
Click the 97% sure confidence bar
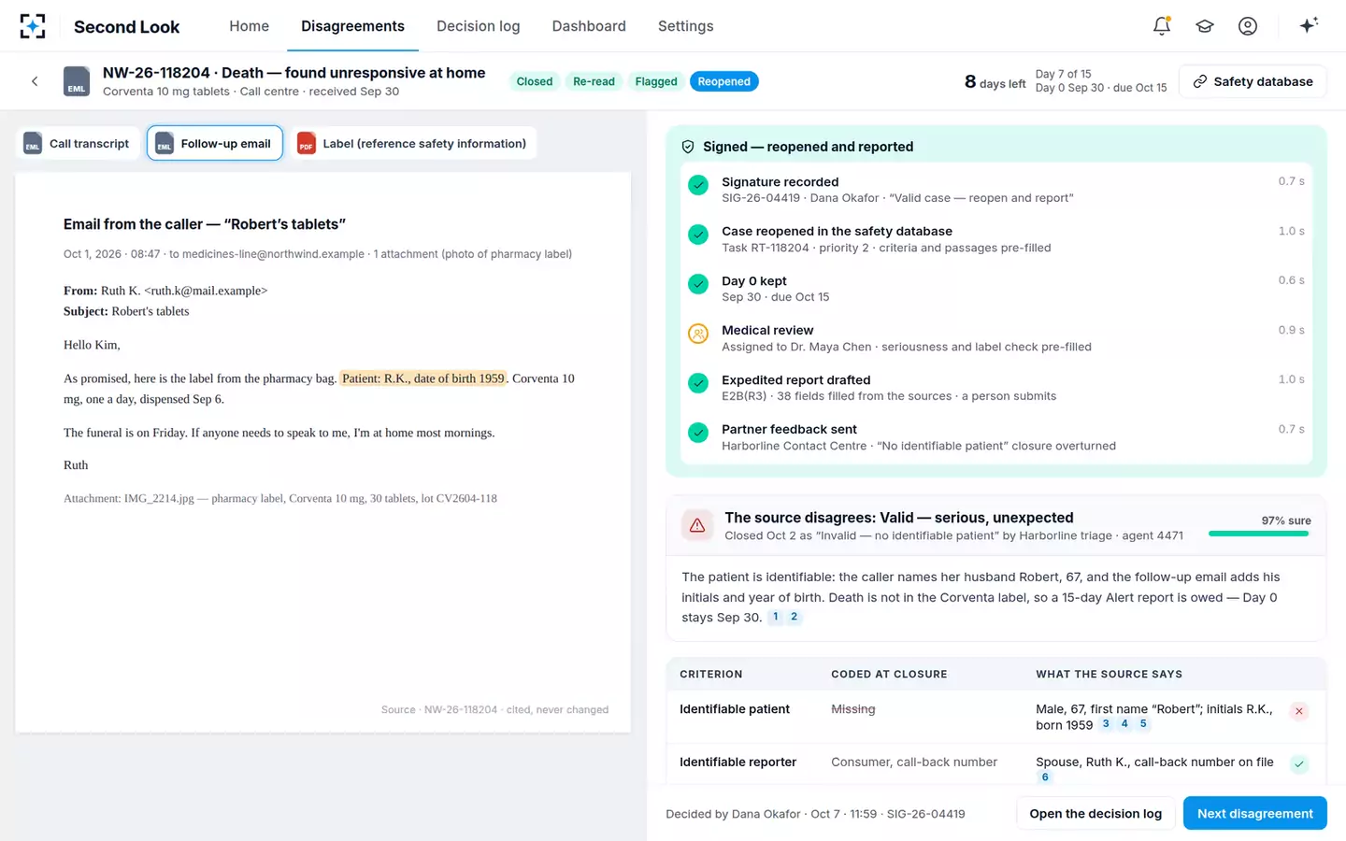1259,534
